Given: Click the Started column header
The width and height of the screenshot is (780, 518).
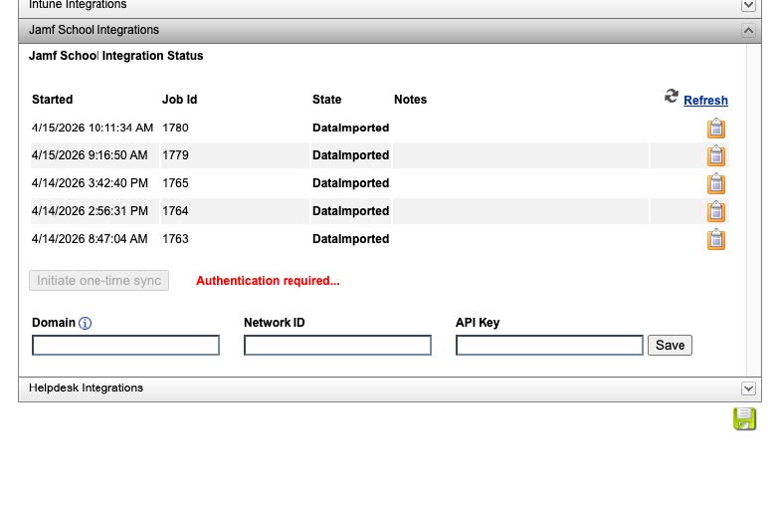Looking at the screenshot, I should pyautogui.click(x=52, y=100).
